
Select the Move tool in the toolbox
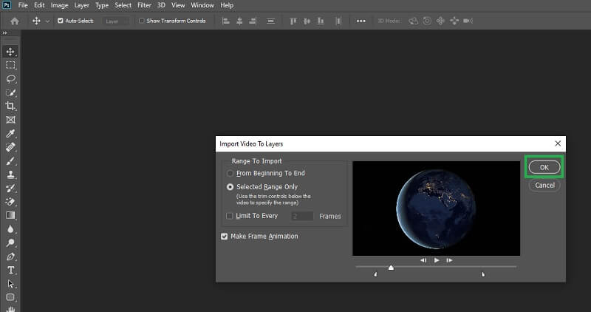[10, 52]
